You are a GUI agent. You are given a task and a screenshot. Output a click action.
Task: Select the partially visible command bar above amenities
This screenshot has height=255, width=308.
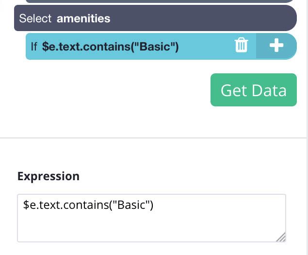pos(160,1)
